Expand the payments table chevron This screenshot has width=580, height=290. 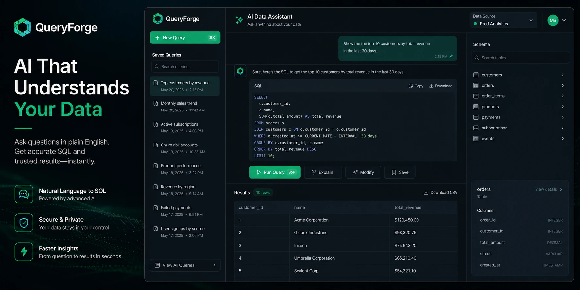point(562,117)
